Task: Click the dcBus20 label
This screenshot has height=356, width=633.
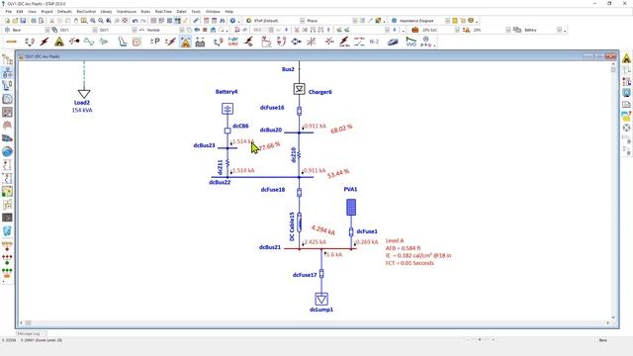Action: click(270, 130)
